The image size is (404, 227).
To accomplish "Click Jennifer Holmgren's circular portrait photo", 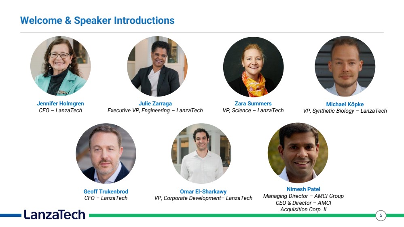I will (x=61, y=66).
